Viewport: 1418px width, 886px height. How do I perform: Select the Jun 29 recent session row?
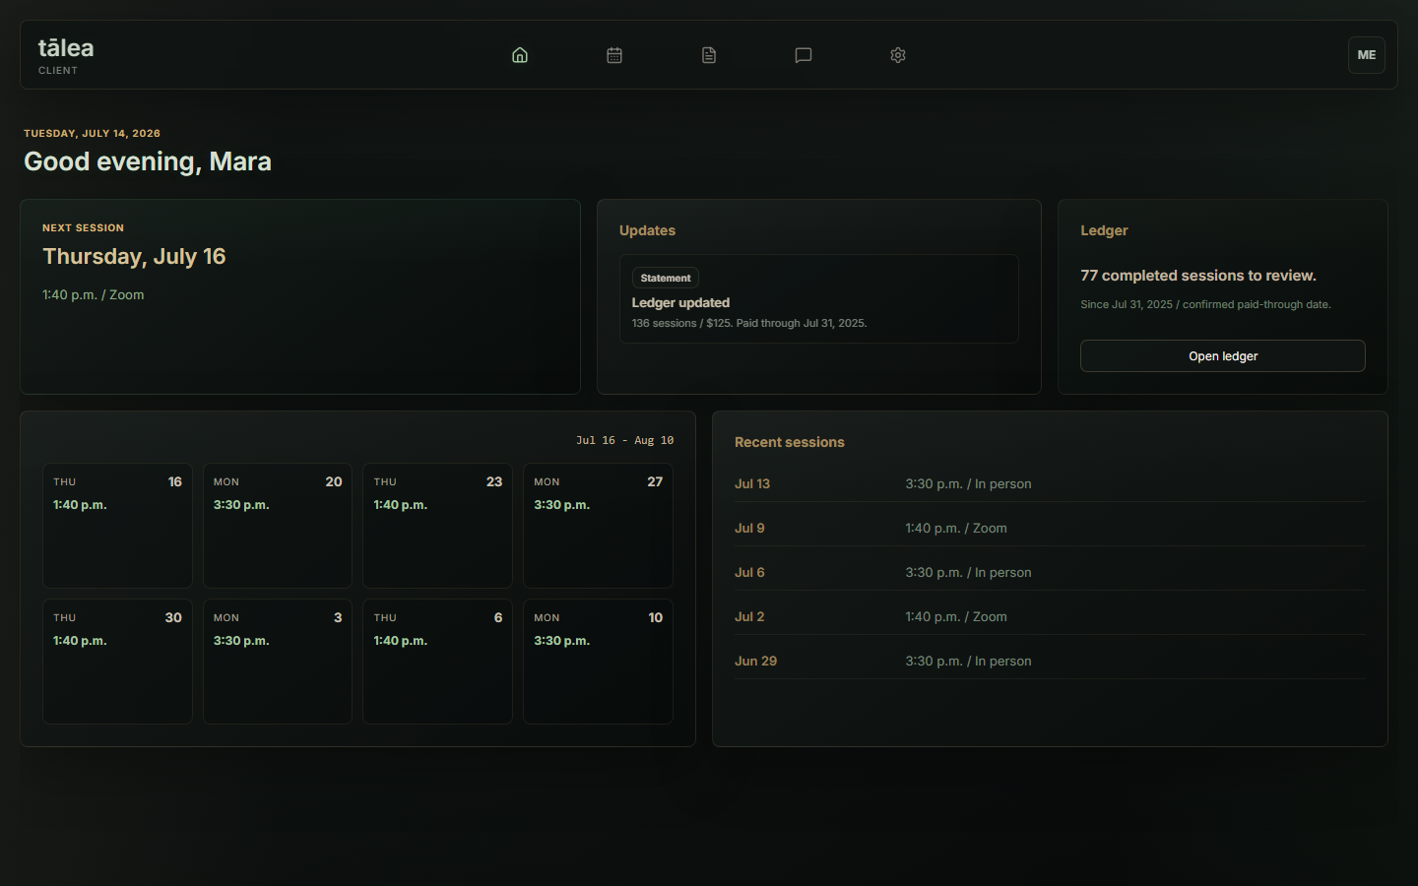(1051, 661)
